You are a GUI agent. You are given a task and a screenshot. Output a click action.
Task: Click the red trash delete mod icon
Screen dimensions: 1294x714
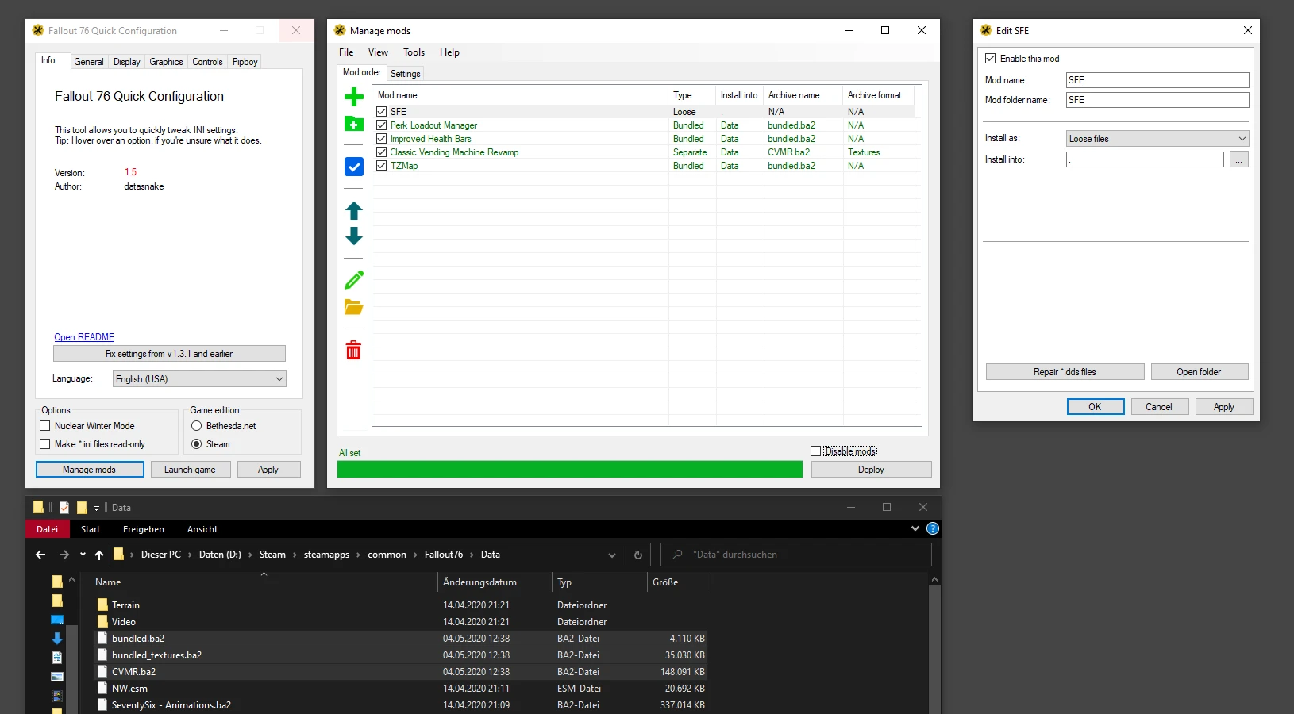click(354, 350)
